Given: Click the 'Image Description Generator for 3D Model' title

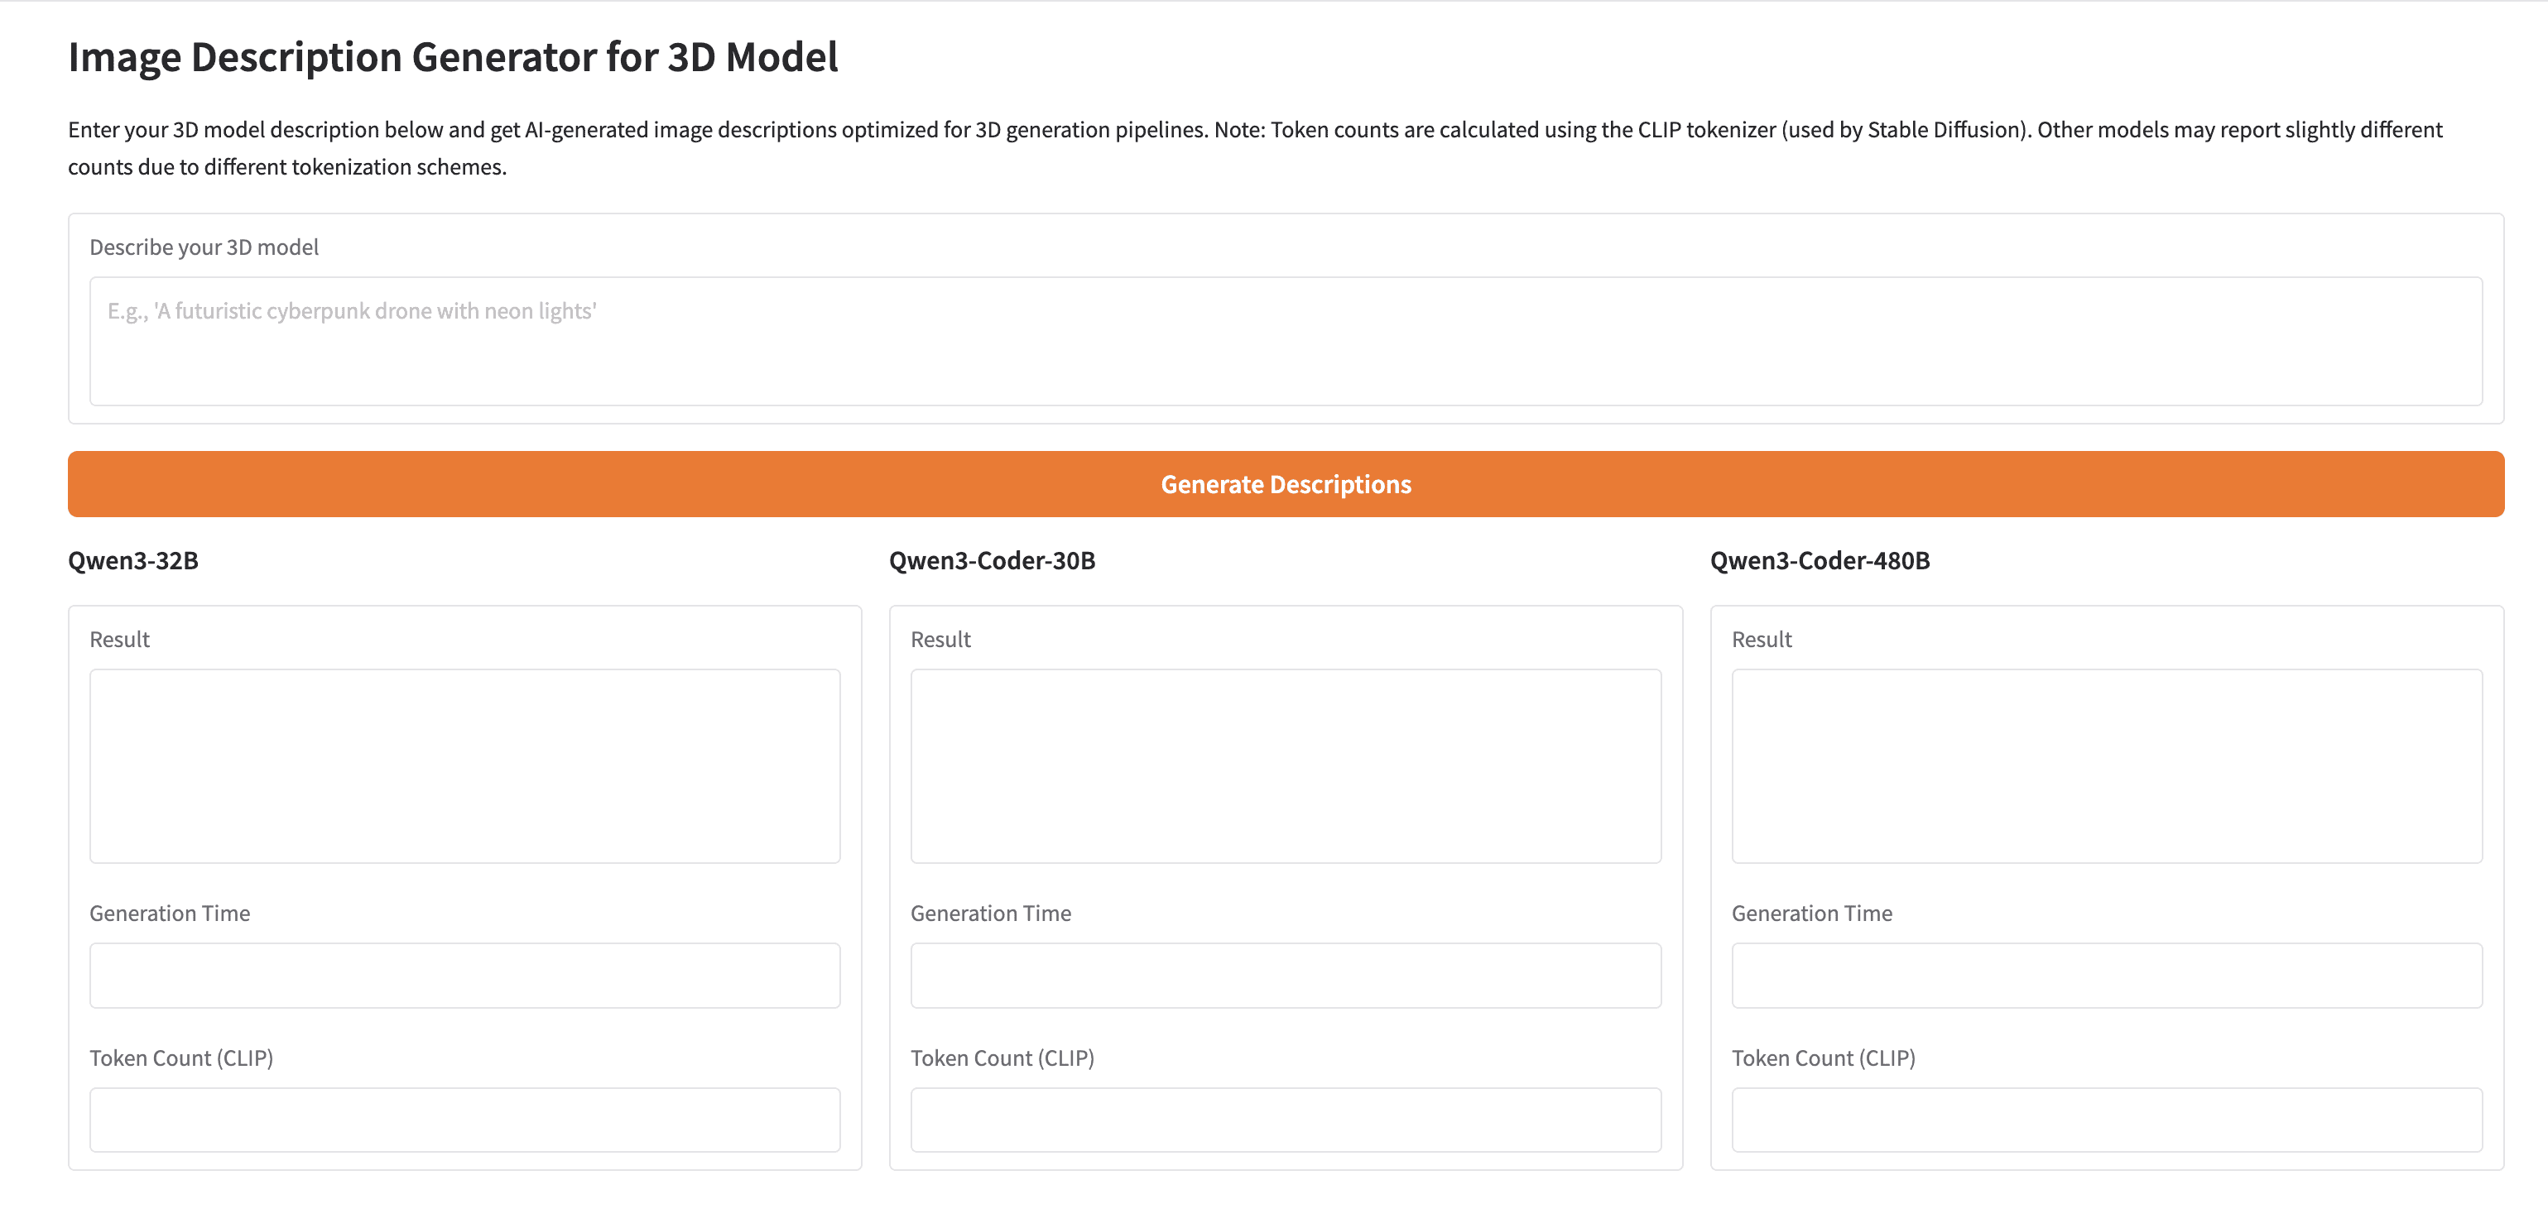Looking at the screenshot, I should [453, 57].
